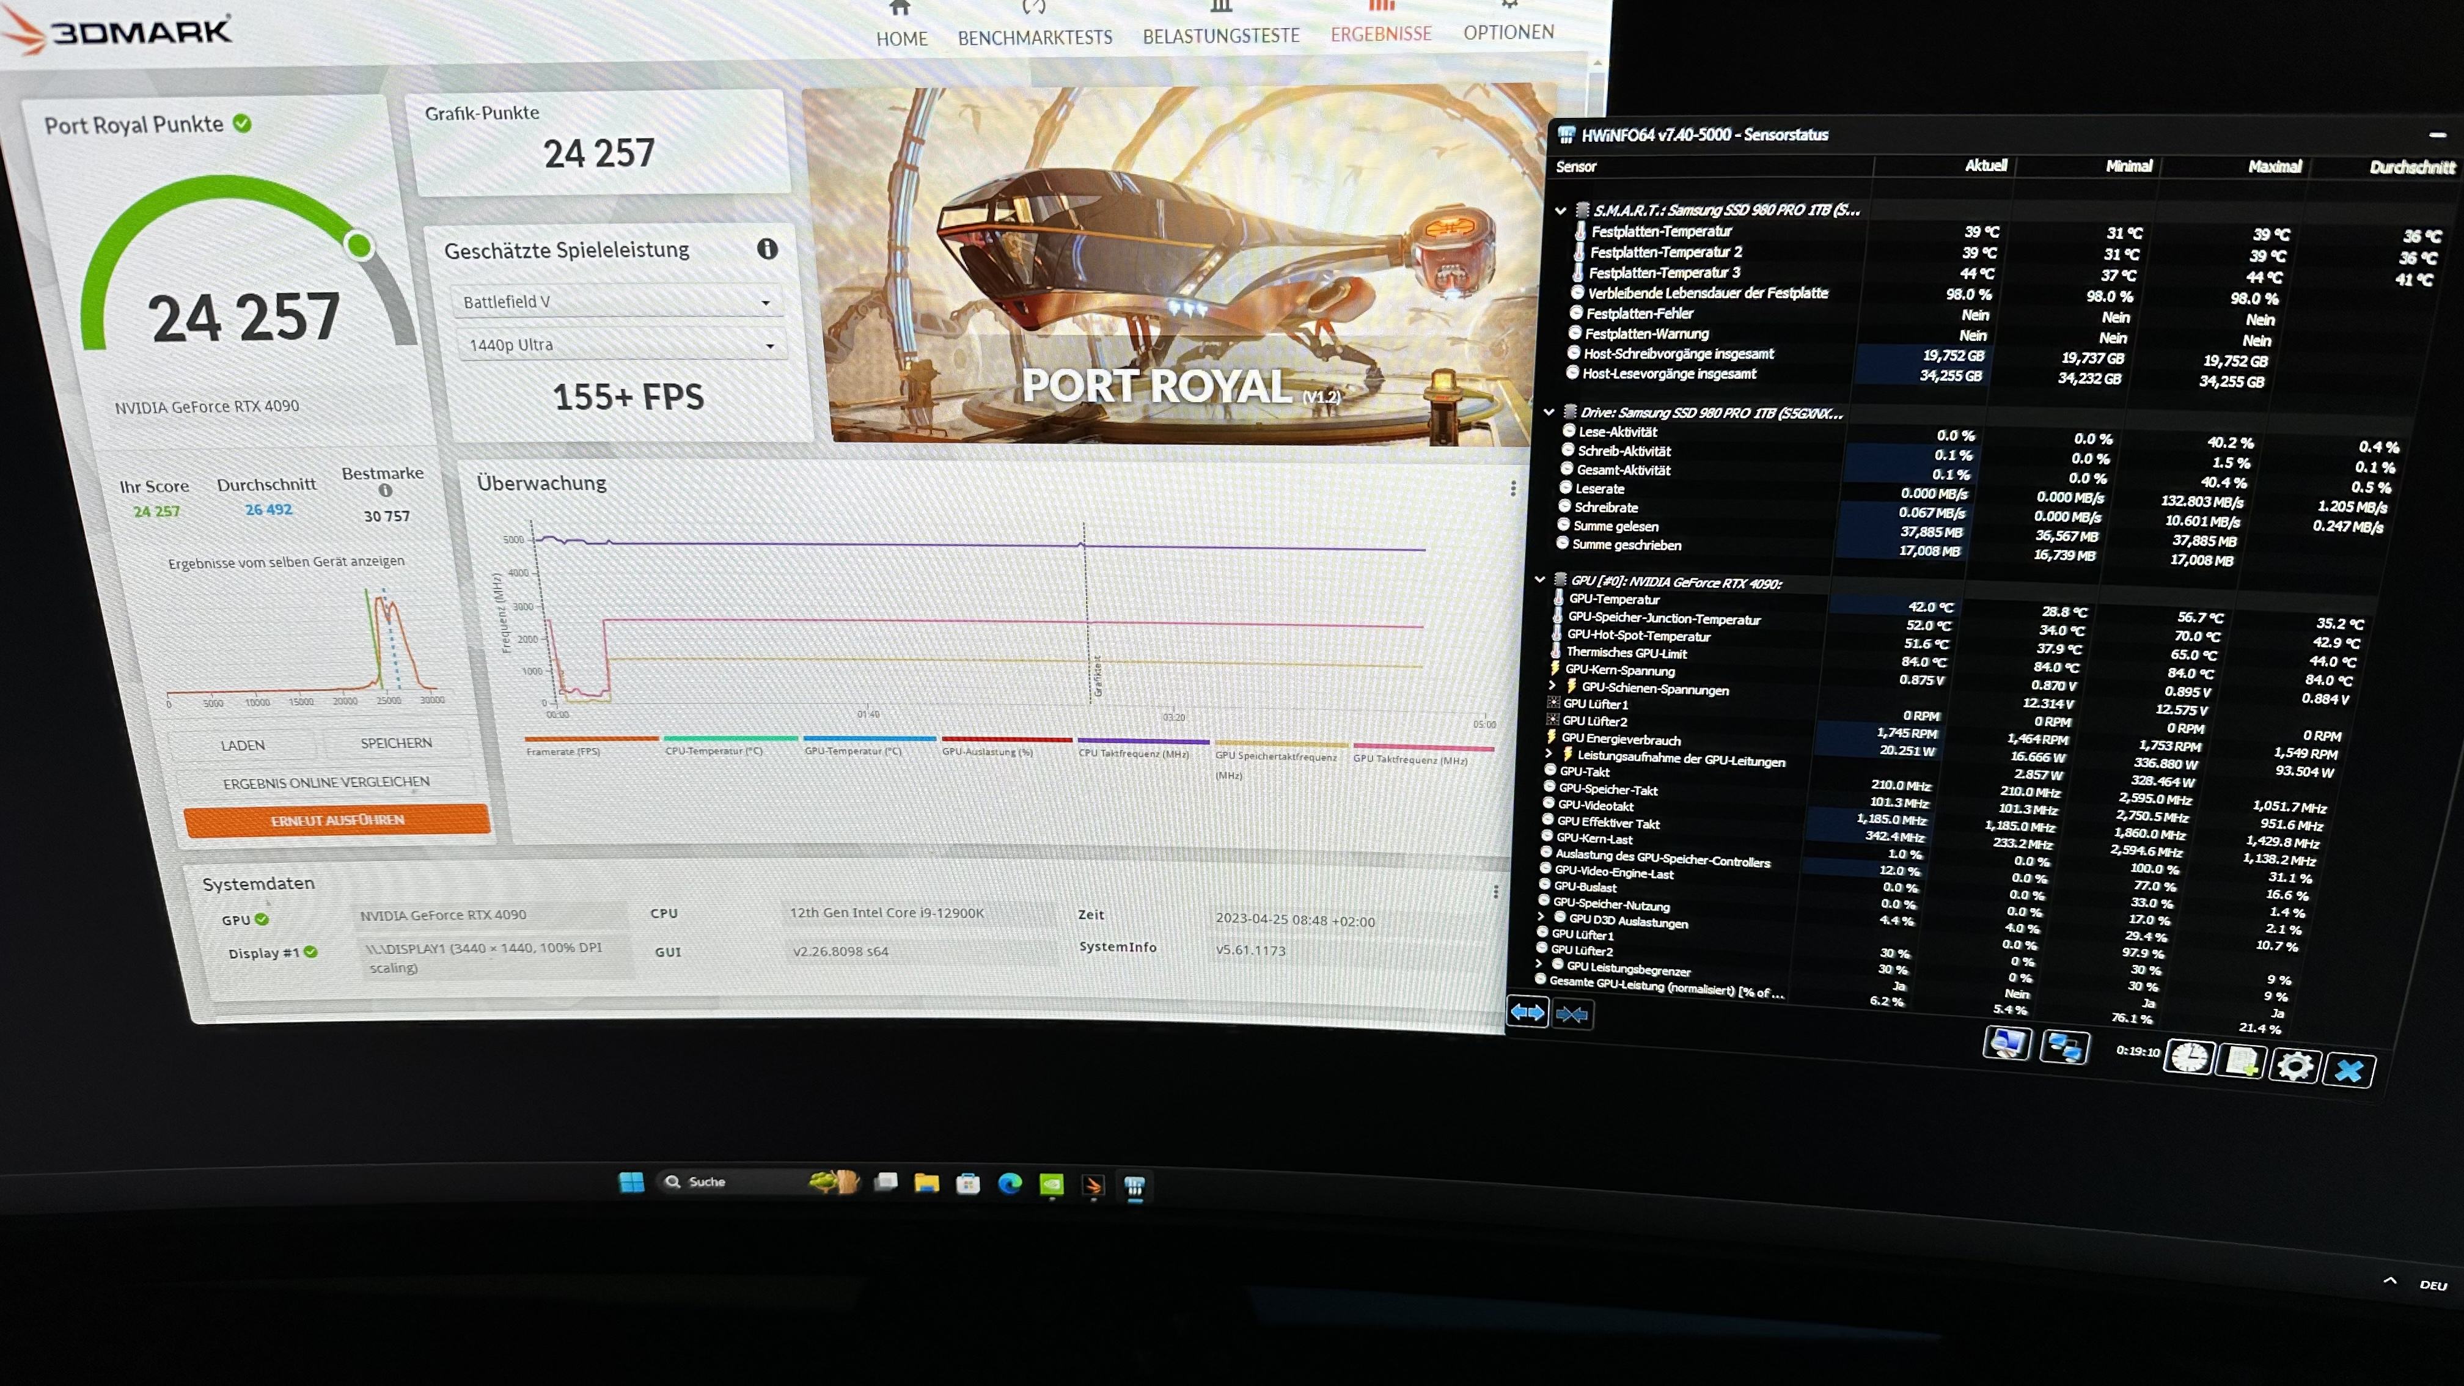The image size is (2464, 1386).
Task: Switch to BENCHMARKTESTS tab
Action: point(1035,37)
